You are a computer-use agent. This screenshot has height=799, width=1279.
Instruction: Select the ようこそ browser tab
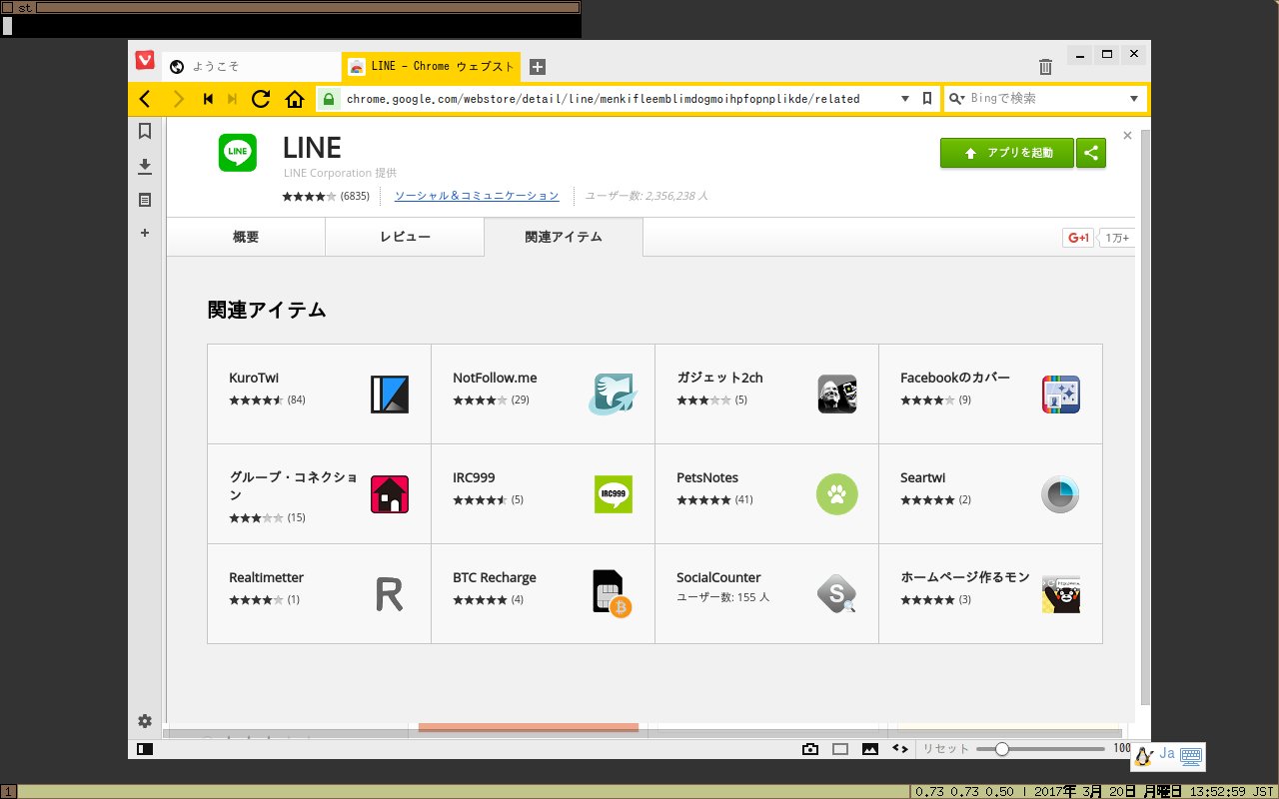coord(250,66)
